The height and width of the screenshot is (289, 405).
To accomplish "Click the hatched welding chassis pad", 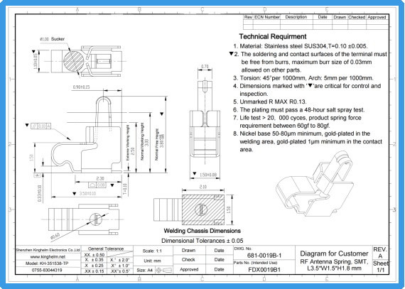I will click(203, 209).
